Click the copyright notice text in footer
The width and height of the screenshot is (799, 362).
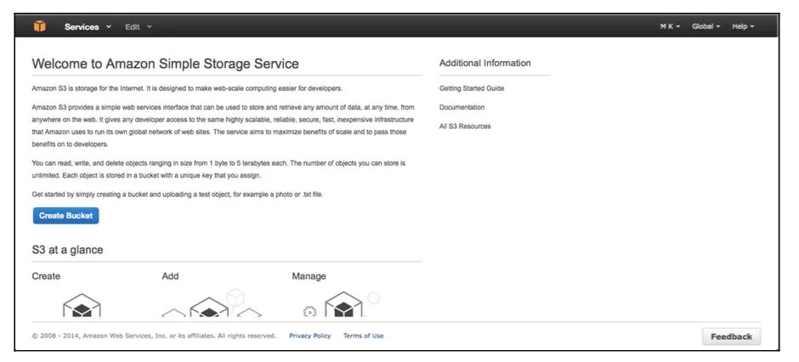(x=154, y=336)
